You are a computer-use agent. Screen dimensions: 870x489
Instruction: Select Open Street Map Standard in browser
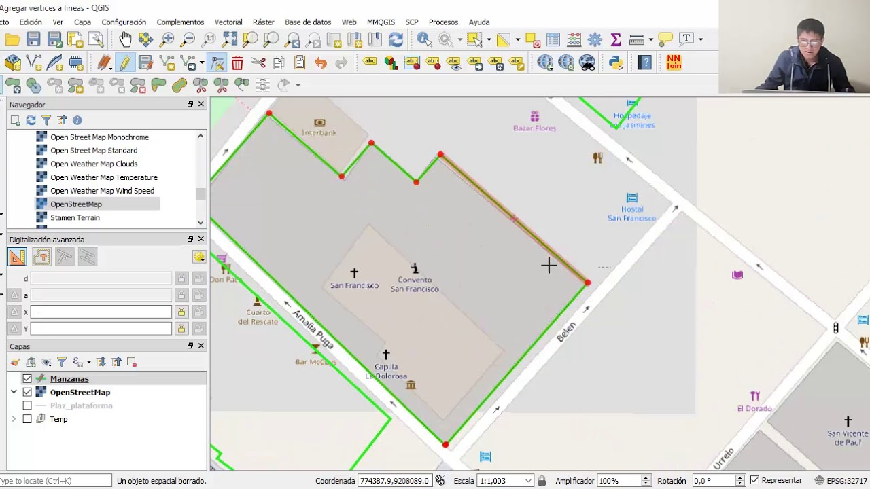point(94,151)
